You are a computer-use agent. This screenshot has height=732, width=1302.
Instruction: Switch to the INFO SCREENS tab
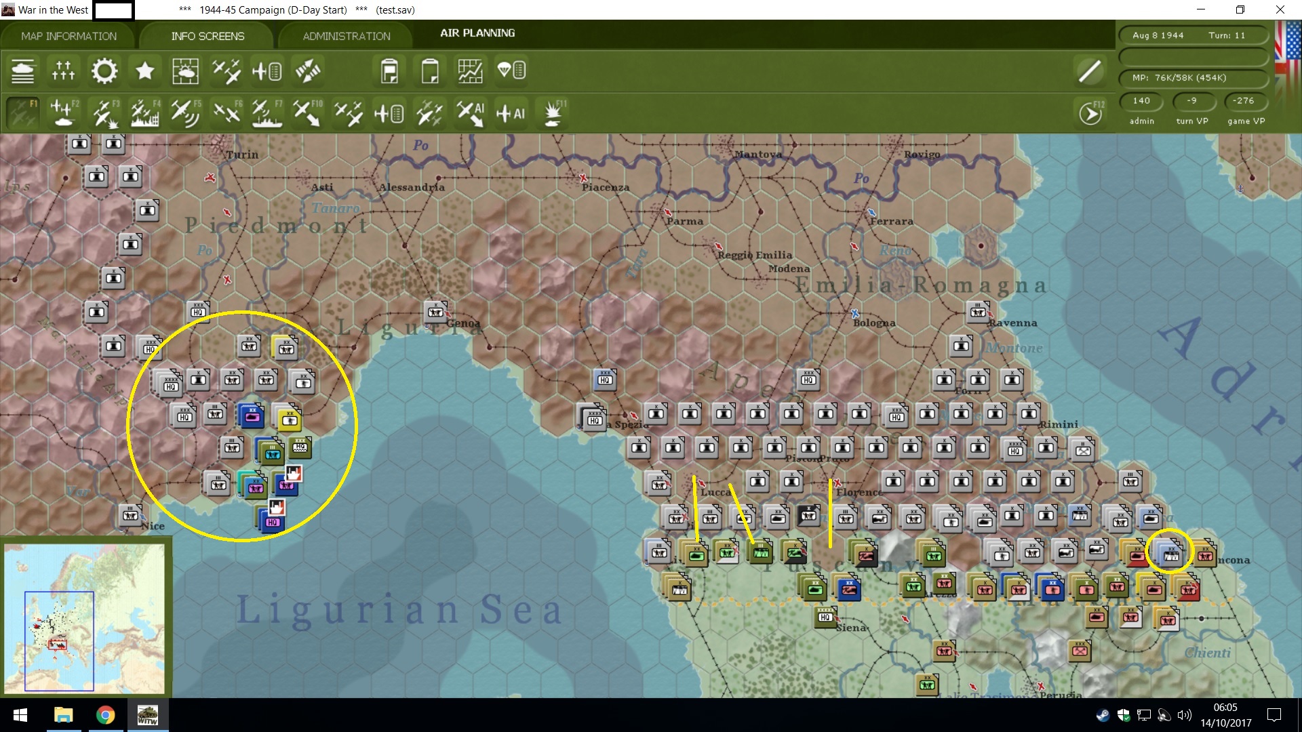(x=208, y=36)
